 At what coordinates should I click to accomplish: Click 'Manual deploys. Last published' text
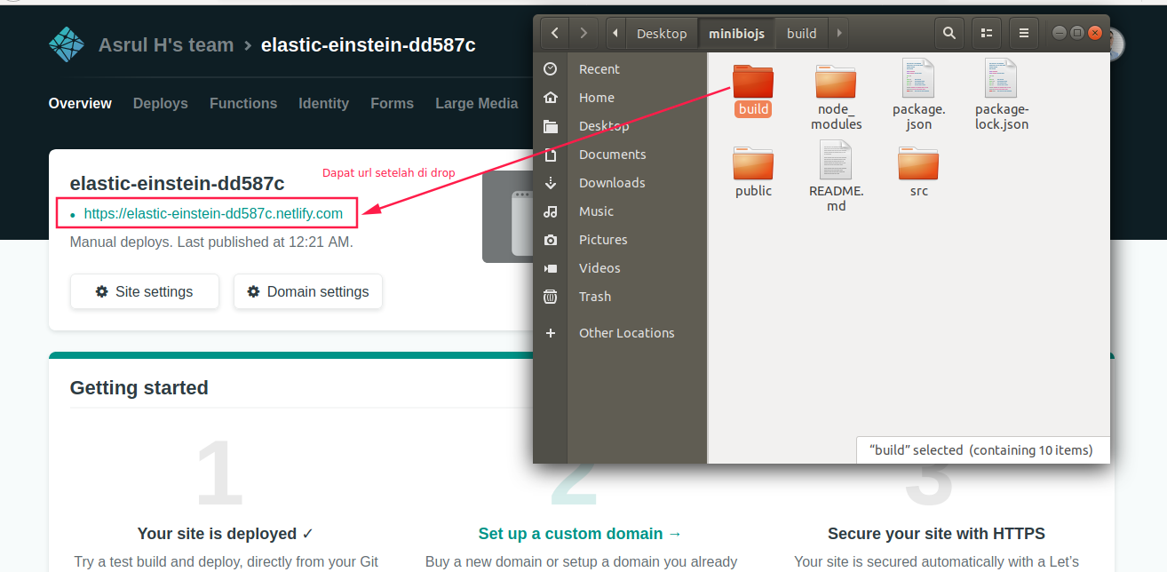pos(211,242)
